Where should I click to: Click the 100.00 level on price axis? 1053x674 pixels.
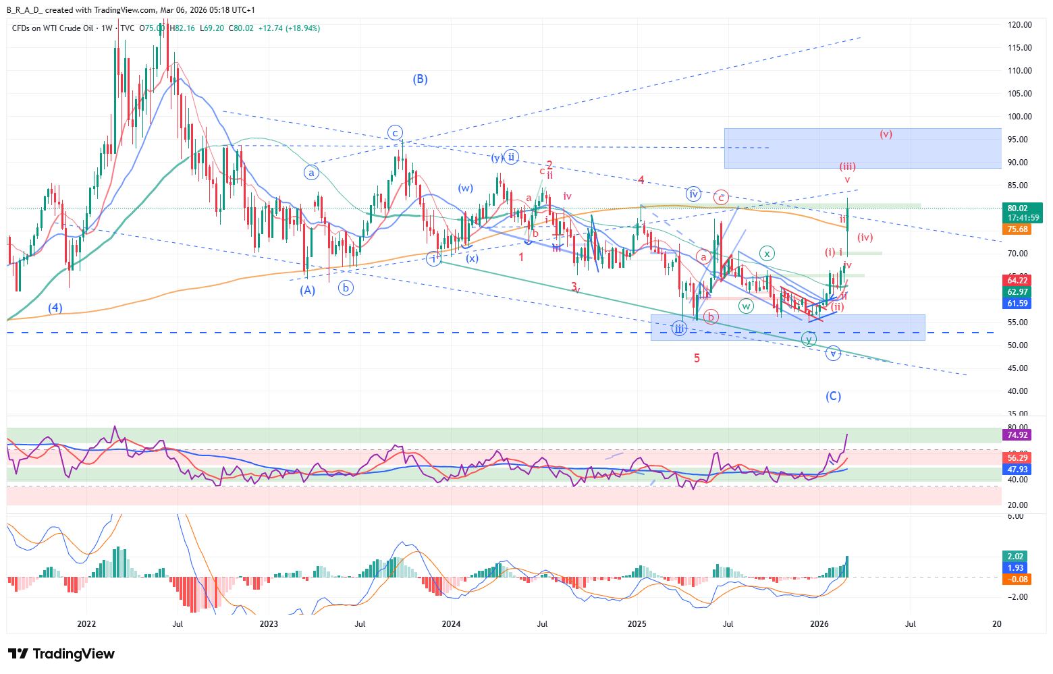1019,116
